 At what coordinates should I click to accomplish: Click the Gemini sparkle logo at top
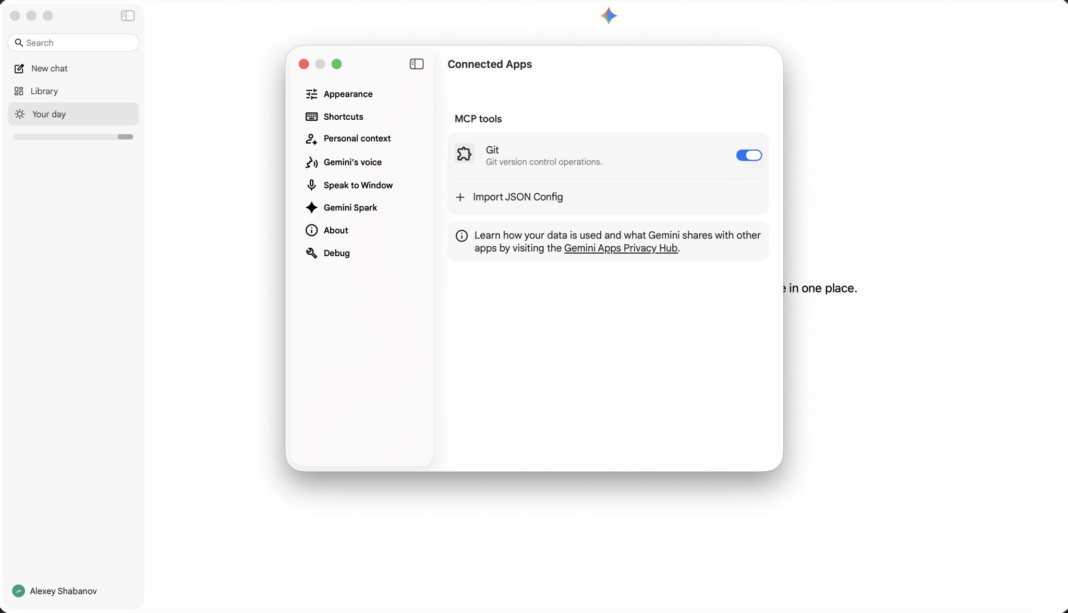pyautogui.click(x=609, y=16)
